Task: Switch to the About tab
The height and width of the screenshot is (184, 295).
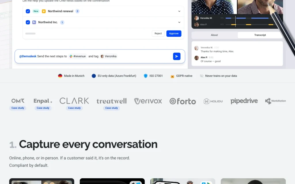Action: point(214,35)
